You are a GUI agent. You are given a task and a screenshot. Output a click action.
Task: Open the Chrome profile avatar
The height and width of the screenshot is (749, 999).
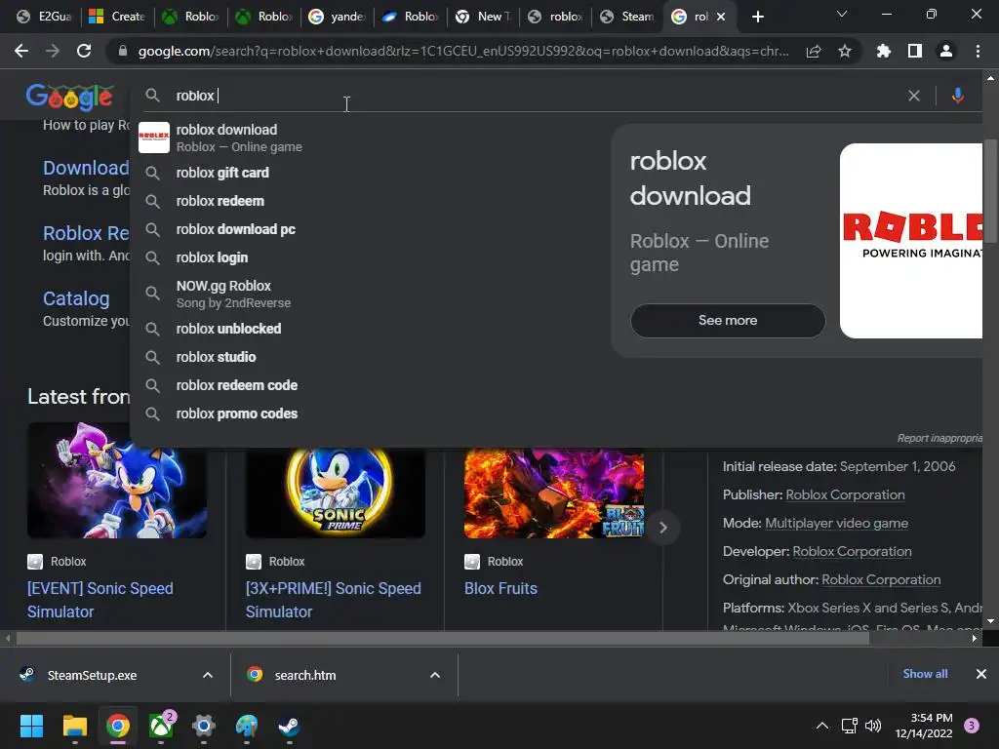(x=946, y=51)
